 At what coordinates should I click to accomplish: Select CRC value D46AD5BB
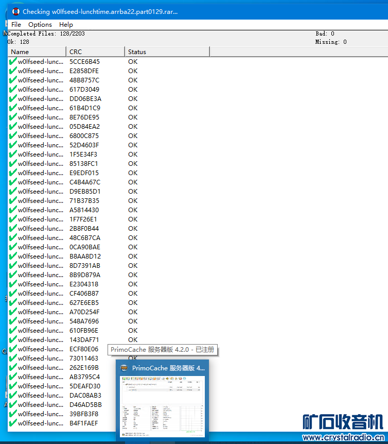(86, 405)
